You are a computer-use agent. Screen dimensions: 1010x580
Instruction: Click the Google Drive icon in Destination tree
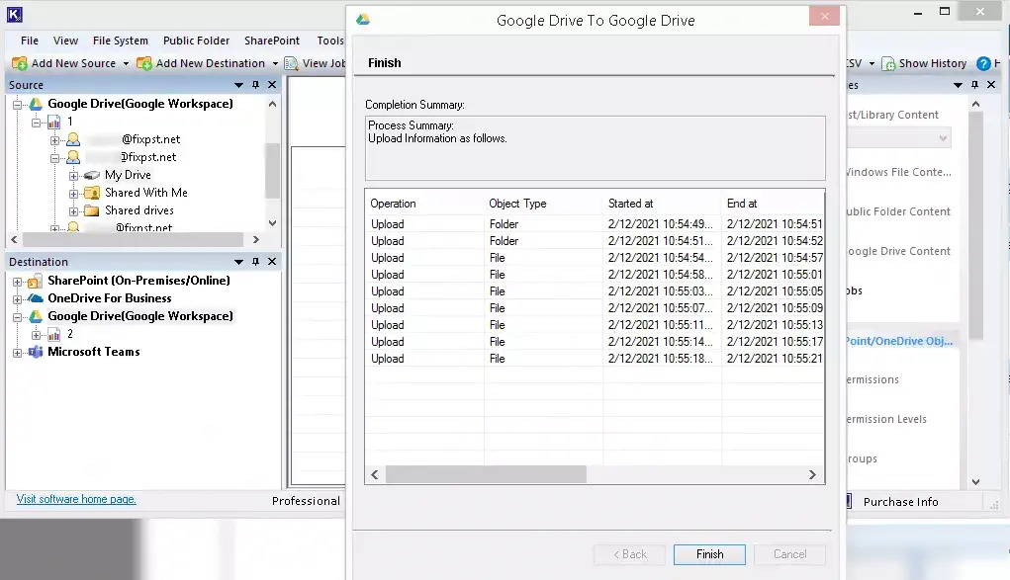point(36,316)
